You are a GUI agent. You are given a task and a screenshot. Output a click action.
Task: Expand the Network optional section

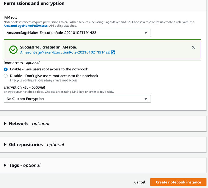29,124
